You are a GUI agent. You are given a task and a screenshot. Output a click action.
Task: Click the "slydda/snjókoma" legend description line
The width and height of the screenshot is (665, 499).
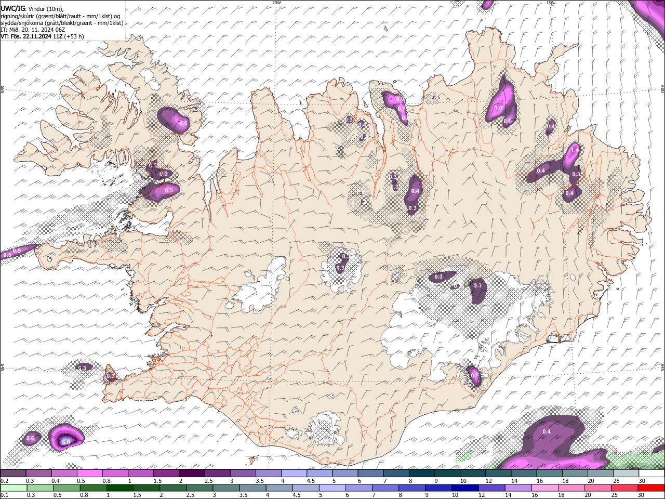coord(62,23)
